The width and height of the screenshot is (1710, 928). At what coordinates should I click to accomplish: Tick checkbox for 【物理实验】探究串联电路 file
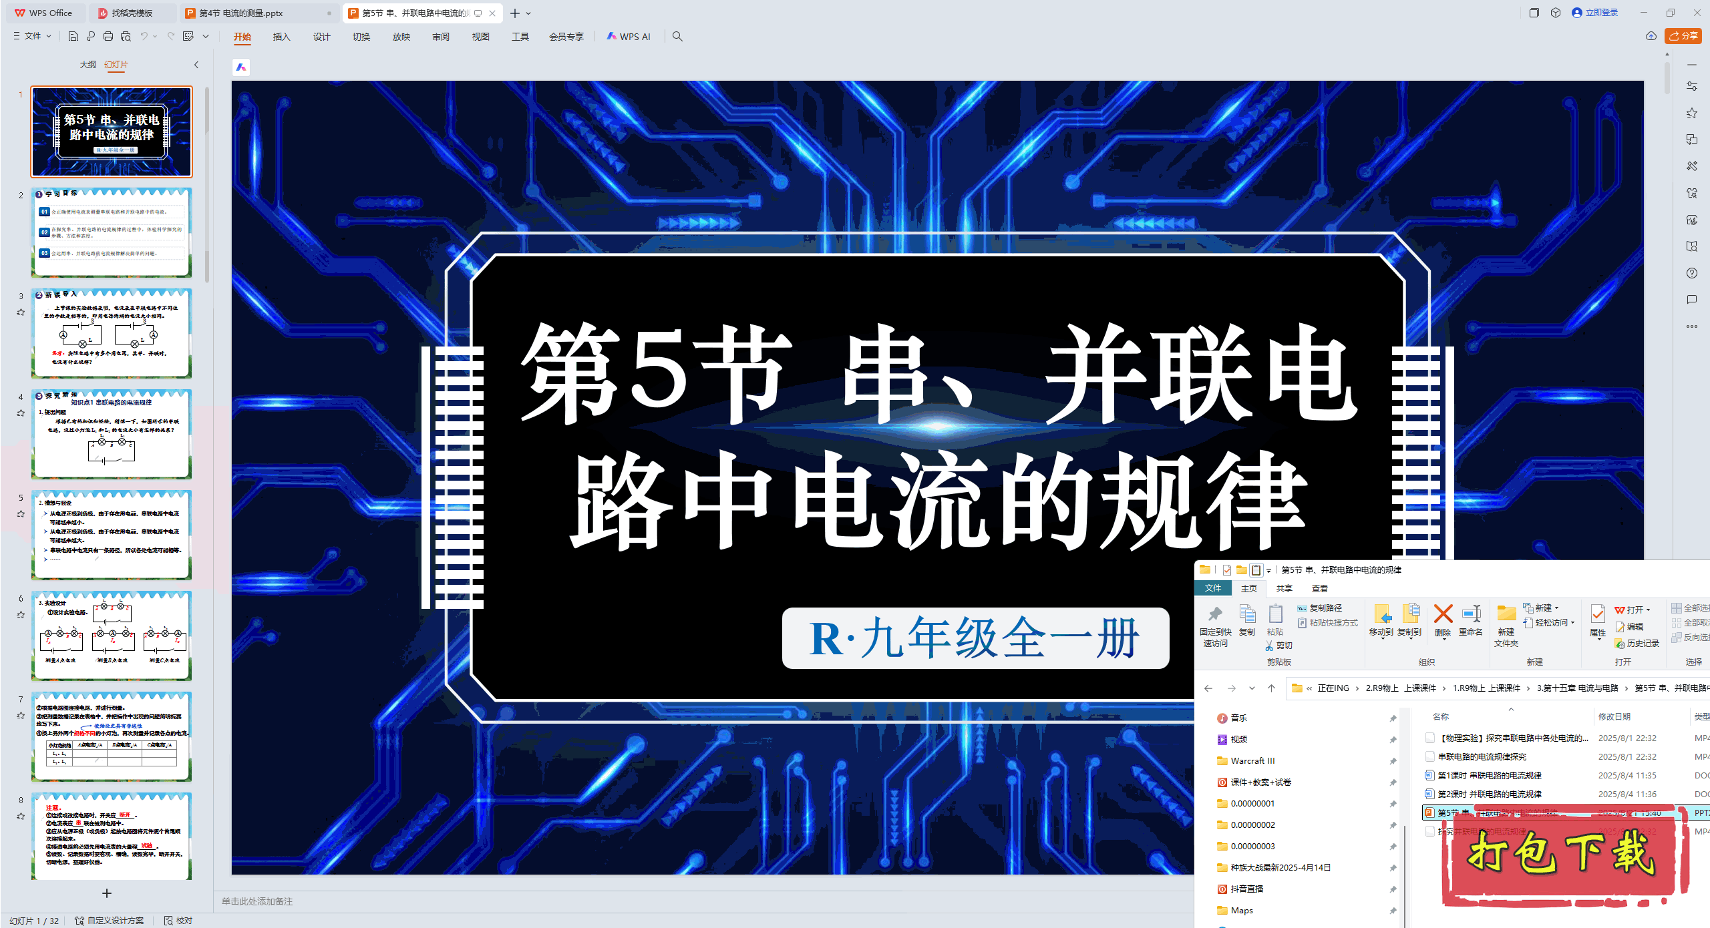[1429, 738]
